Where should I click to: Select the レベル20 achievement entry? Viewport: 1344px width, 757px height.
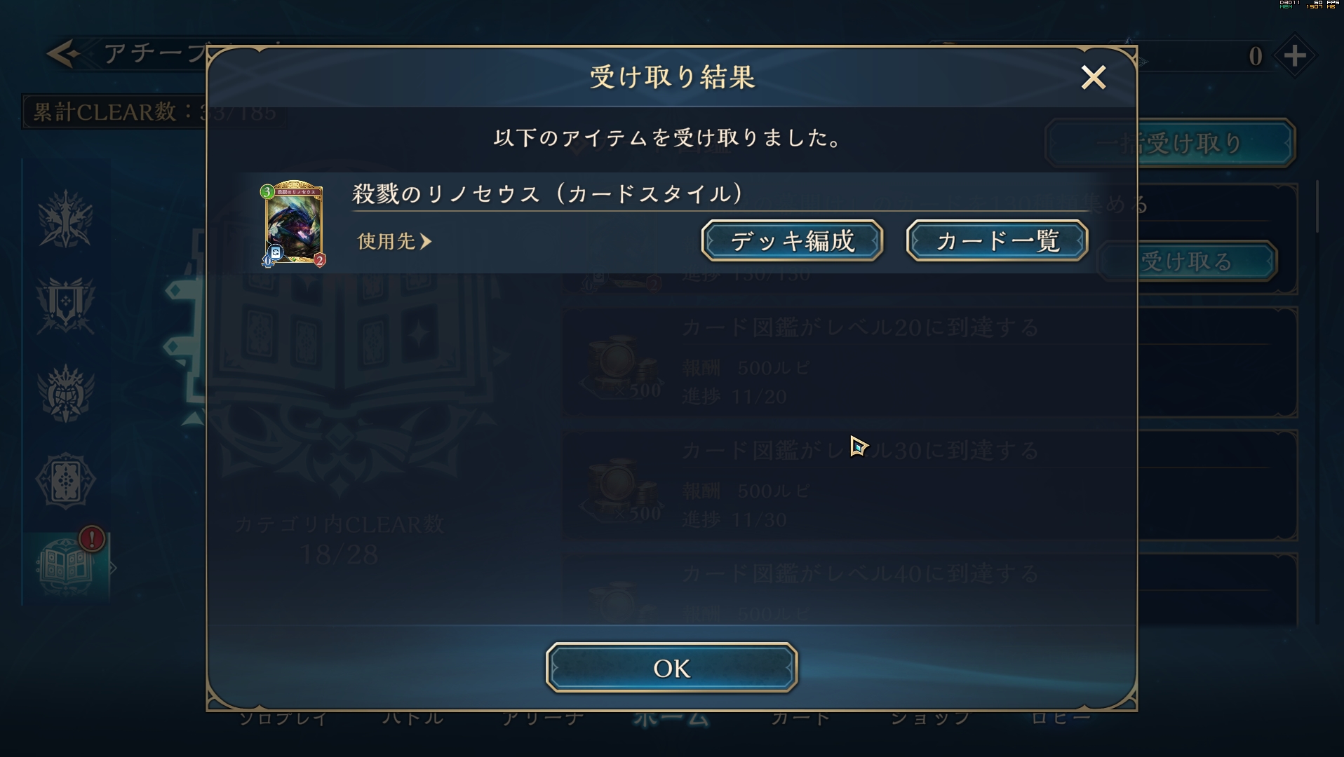pyautogui.click(x=929, y=362)
